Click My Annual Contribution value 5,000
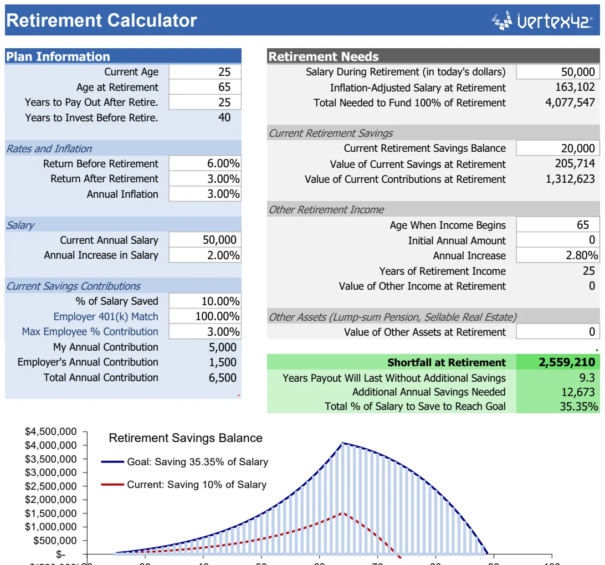Image resolution: width=605 pixels, height=565 pixels. click(x=222, y=347)
